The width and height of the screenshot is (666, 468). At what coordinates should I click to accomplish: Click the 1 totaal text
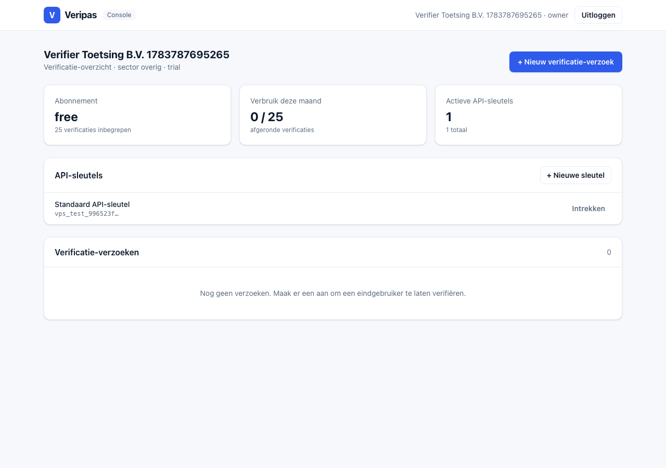tap(456, 130)
